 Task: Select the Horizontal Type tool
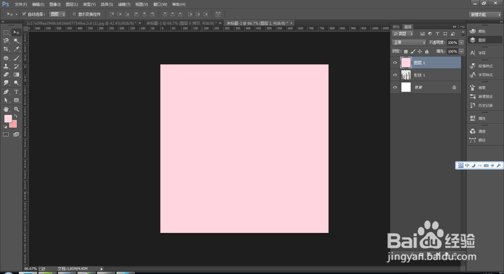coord(16,92)
